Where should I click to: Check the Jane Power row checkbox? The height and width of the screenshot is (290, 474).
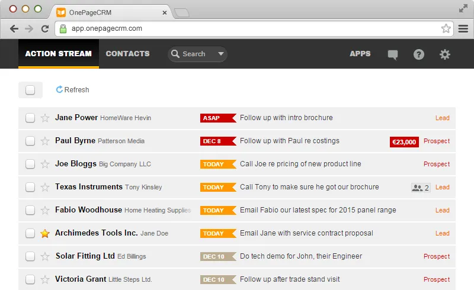tap(30, 118)
